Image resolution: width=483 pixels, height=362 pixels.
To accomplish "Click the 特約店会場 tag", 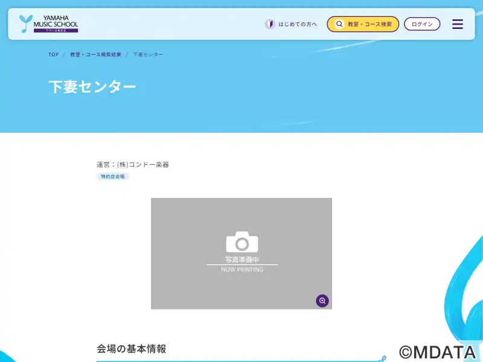I will (x=113, y=177).
